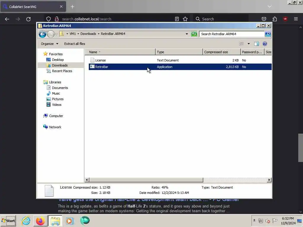Launch Internet Explorer from taskbar
Image resolution: width=303 pixels, height=227 pixels.
(x=26, y=221)
